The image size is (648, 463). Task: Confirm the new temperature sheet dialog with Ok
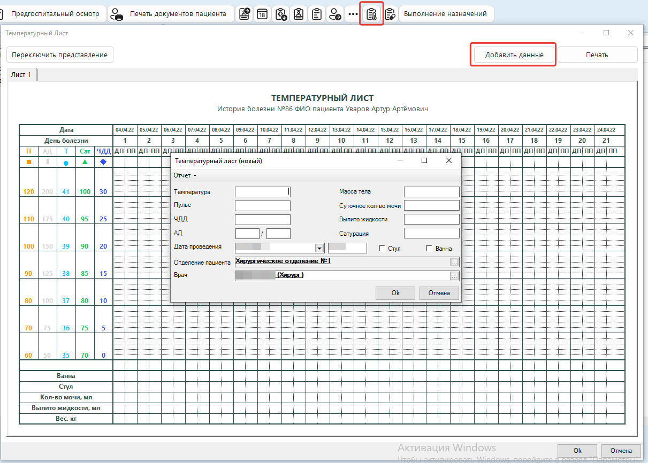click(395, 293)
